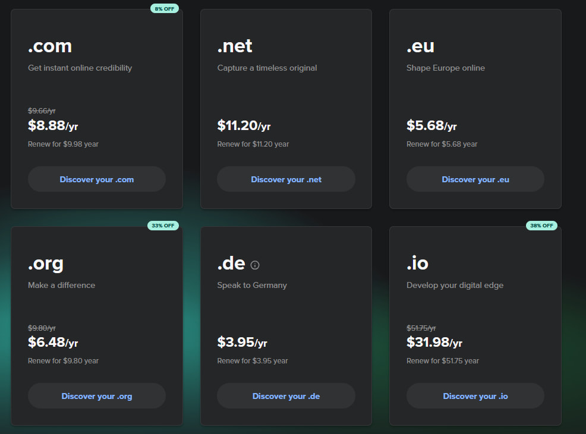
Task: Select the .com domain heading
Action: [x=50, y=46]
